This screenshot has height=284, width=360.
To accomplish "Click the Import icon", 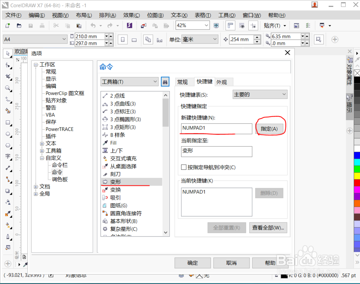I will pos(144,26).
